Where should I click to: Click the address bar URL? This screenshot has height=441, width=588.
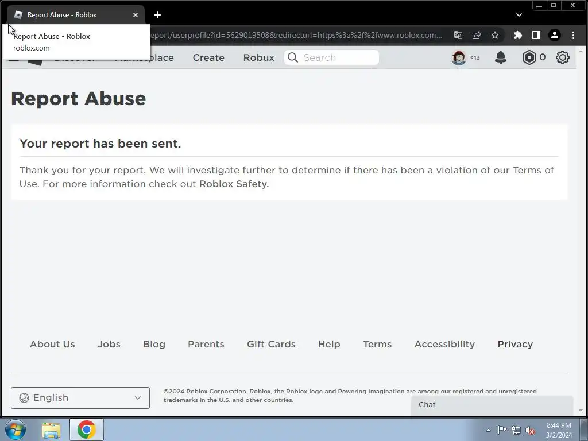(x=296, y=35)
